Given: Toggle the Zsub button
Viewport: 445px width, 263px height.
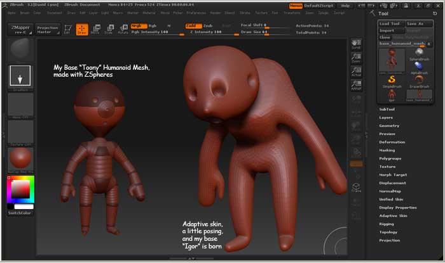Looking at the screenshot, I should click(x=208, y=26).
